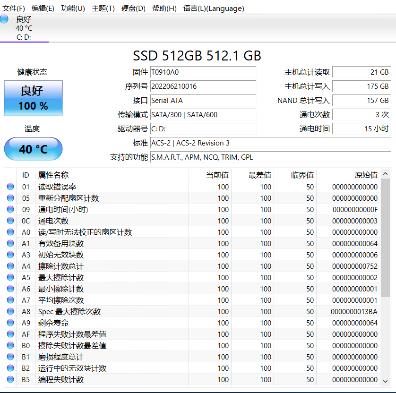Viewport: 396px width, 393px height.
Task: Click the status orb for row A1 有效备用块数
Action: 10,243
